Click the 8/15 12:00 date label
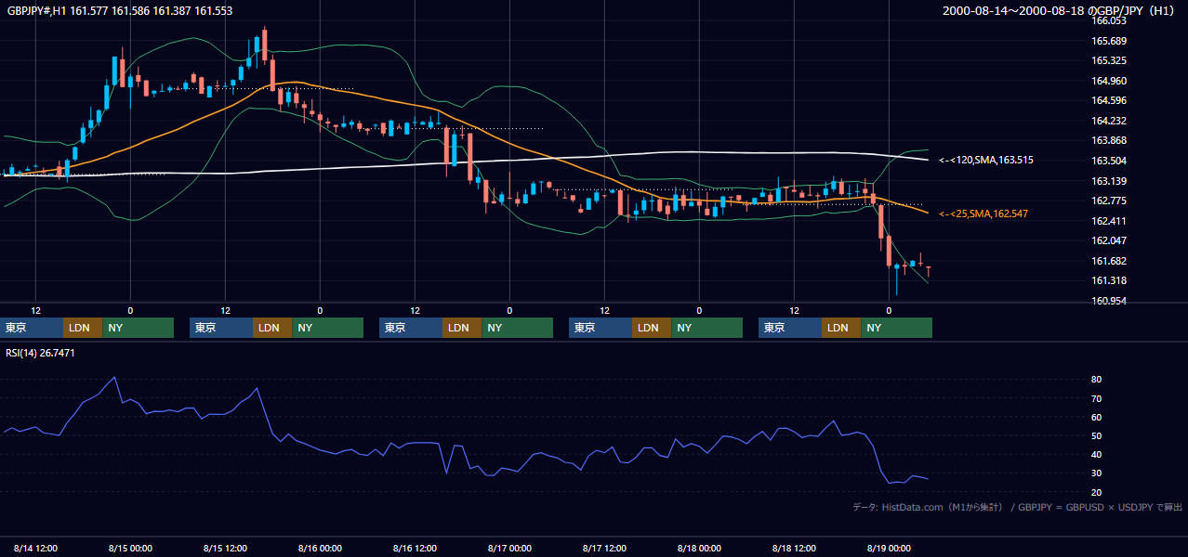The width and height of the screenshot is (1188, 557). click(x=225, y=548)
